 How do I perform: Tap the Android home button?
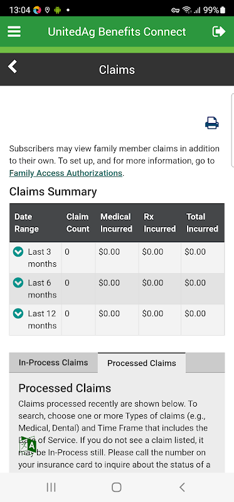click(x=117, y=488)
